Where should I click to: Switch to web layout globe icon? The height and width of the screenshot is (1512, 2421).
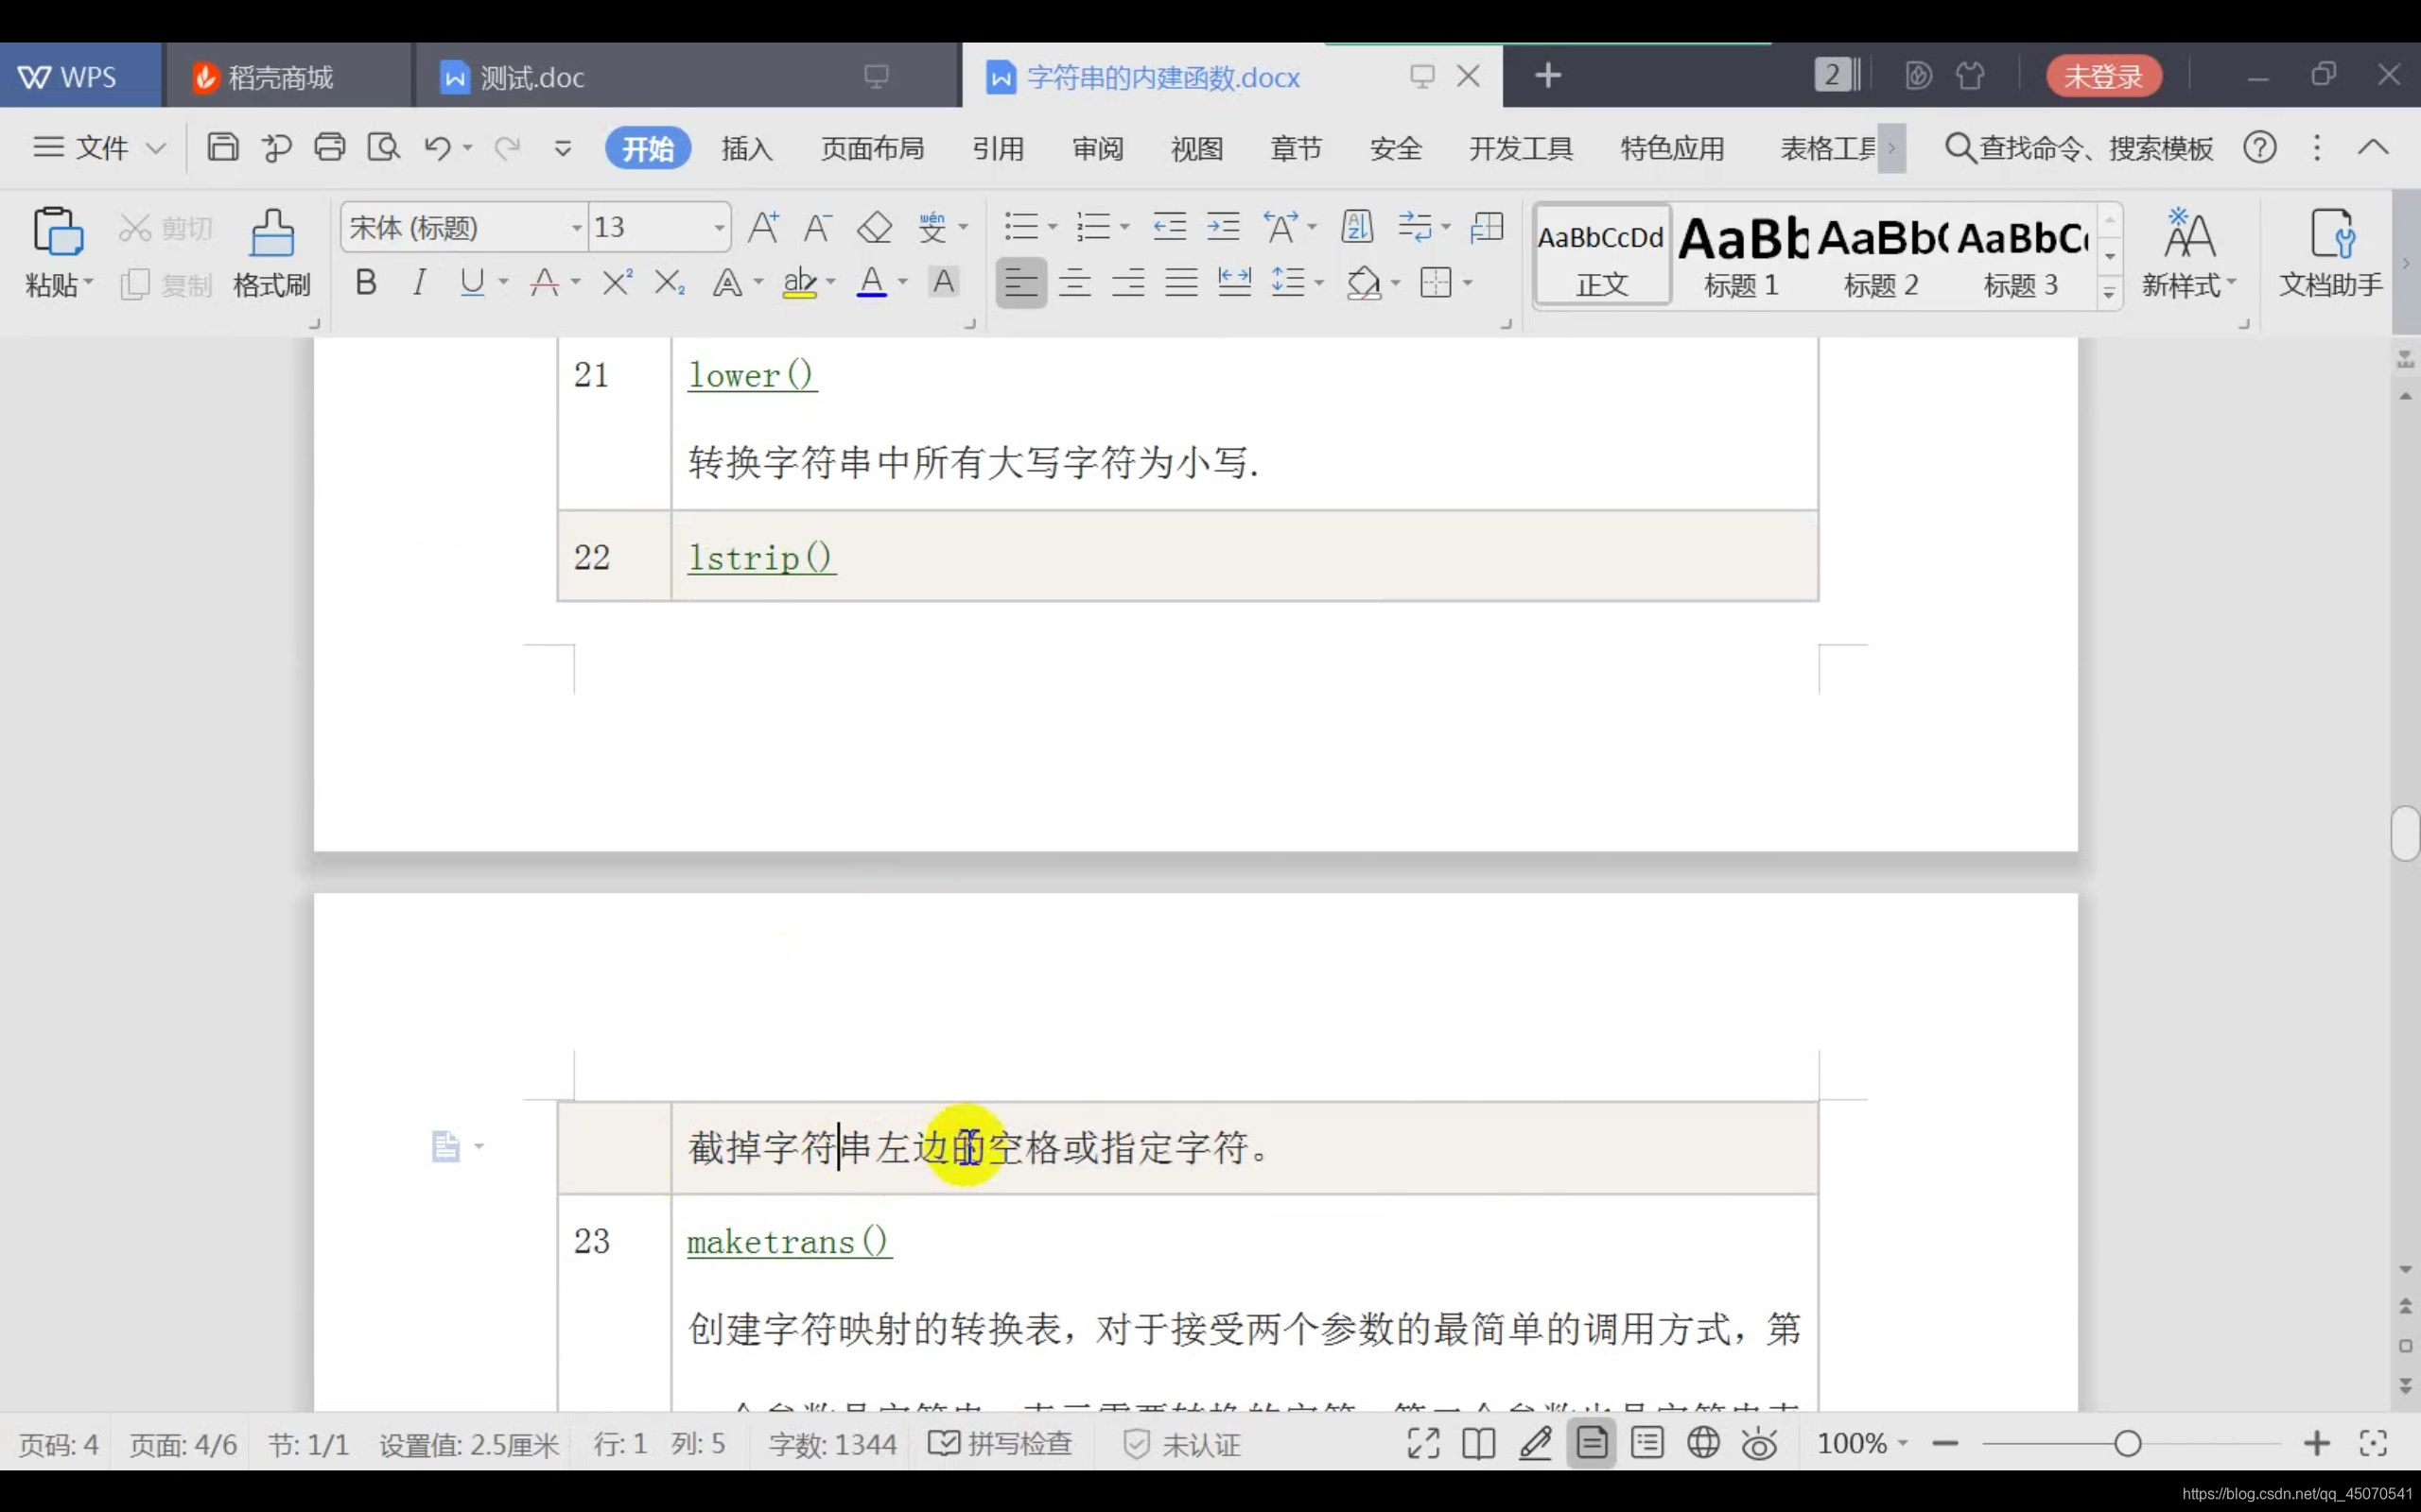click(1702, 1443)
